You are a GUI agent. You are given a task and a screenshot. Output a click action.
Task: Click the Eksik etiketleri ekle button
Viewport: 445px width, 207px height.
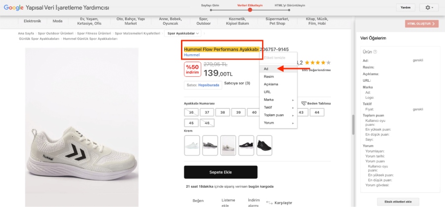pos(398,202)
